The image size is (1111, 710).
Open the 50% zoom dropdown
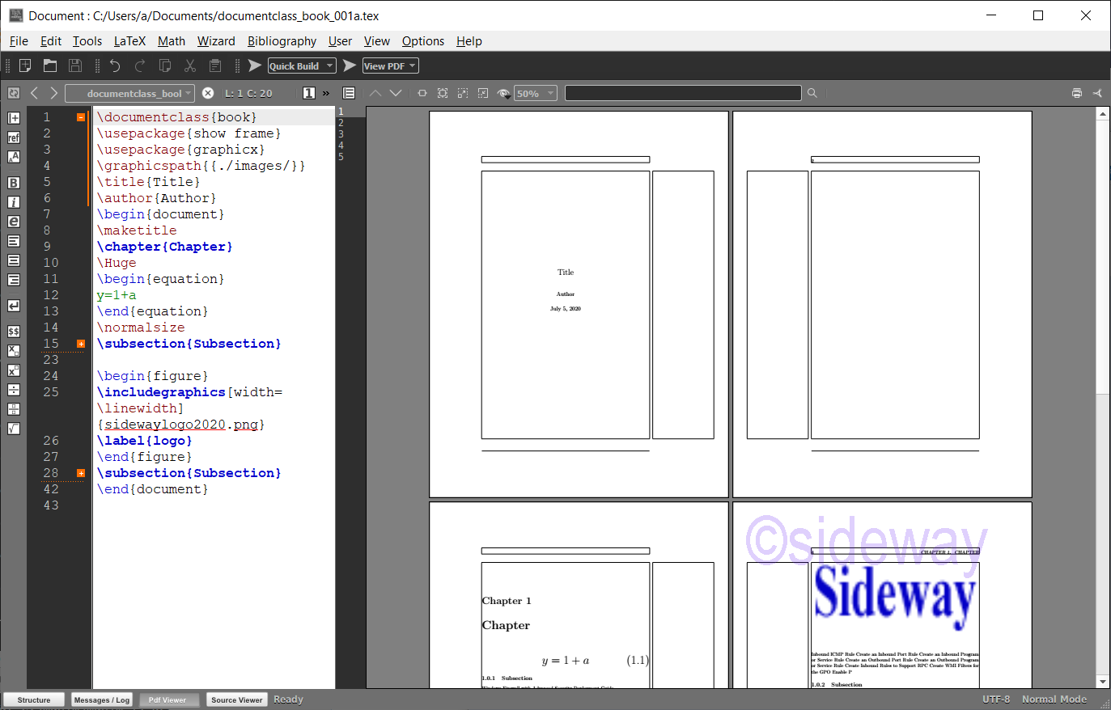point(536,93)
